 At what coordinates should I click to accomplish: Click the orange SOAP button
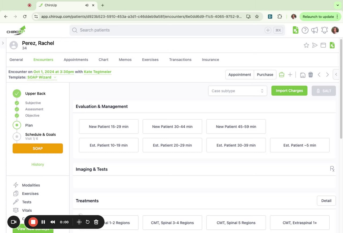point(38,148)
